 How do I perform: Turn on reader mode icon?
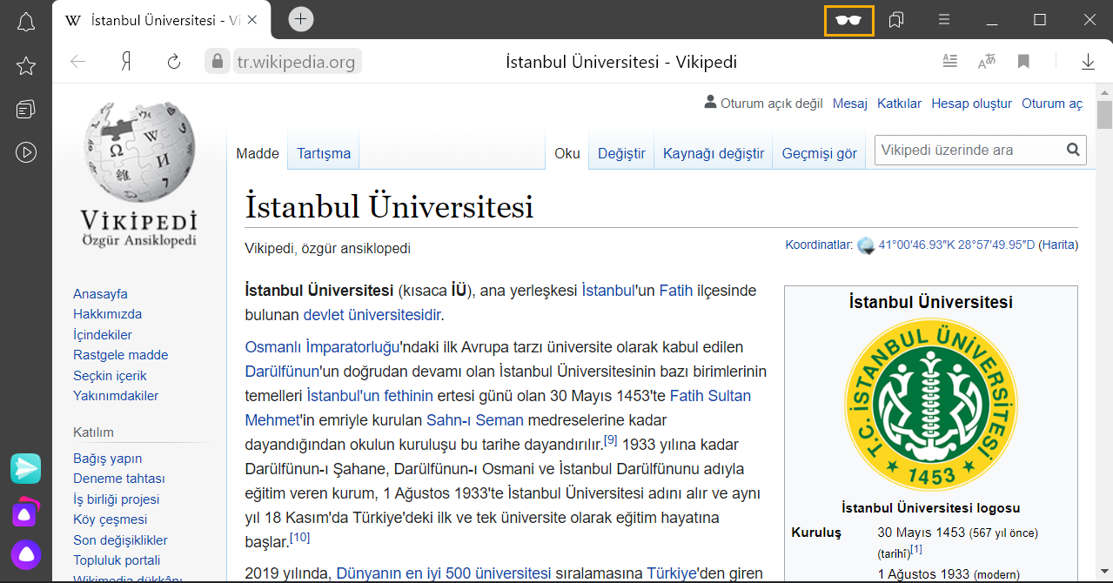pos(950,61)
